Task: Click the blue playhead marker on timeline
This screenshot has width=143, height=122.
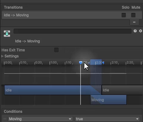Action: click(x=81, y=63)
